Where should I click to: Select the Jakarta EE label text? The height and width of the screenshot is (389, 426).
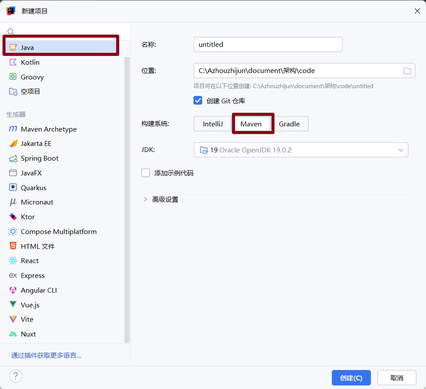coord(36,144)
